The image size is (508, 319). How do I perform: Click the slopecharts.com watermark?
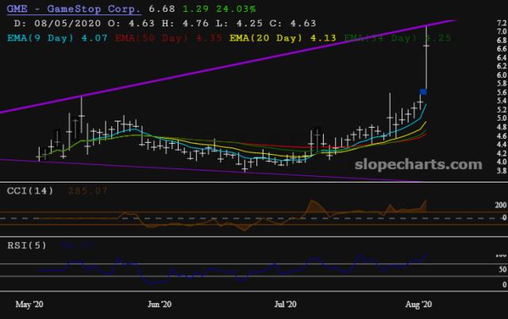coord(418,164)
